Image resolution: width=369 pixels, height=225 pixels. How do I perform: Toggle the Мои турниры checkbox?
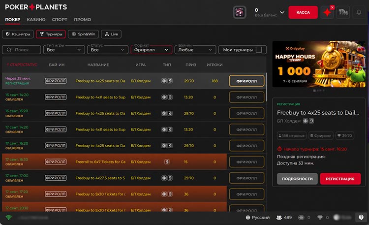[x=259, y=50]
